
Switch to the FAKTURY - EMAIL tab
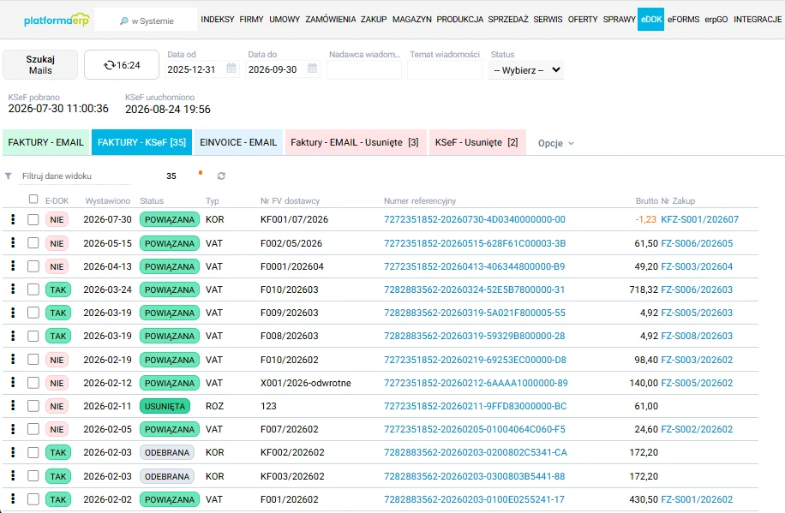(x=45, y=142)
